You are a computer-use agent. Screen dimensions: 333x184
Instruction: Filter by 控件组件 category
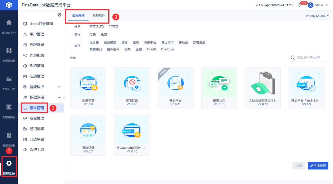pos(113,49)
